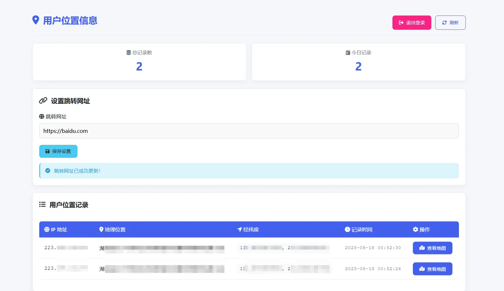Click the link icon beside 设置跳转网址
504x291 pixels.
(x=42, y=101)
